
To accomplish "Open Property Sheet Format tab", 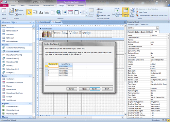I will (130, 32).
